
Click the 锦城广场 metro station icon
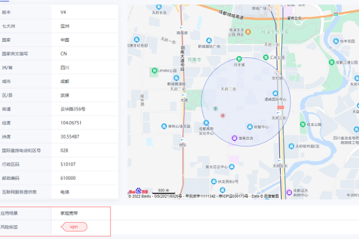(270, 8)
